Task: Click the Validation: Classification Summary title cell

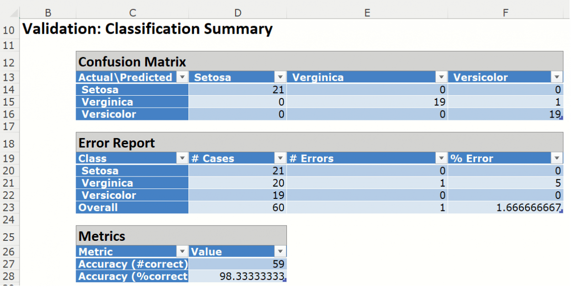Action: [x=148, y=30]
